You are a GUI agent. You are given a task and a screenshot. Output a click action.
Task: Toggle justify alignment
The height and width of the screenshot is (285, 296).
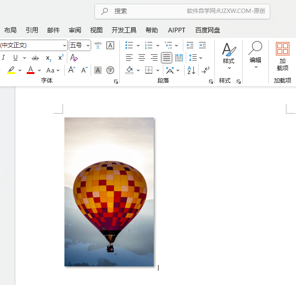(x=167, y=58)
